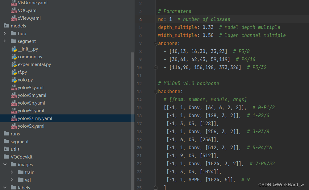Click the experimental.py Python file icon
This screenshot has width=309, height=190.
point(14,64)
